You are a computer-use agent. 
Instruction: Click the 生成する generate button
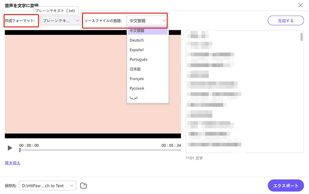point(286,21)
